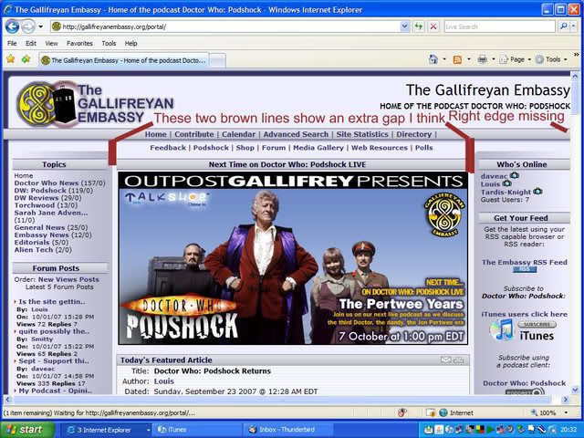Open 'Doctor Who: Podshock Returns' article title

(213, 371)
